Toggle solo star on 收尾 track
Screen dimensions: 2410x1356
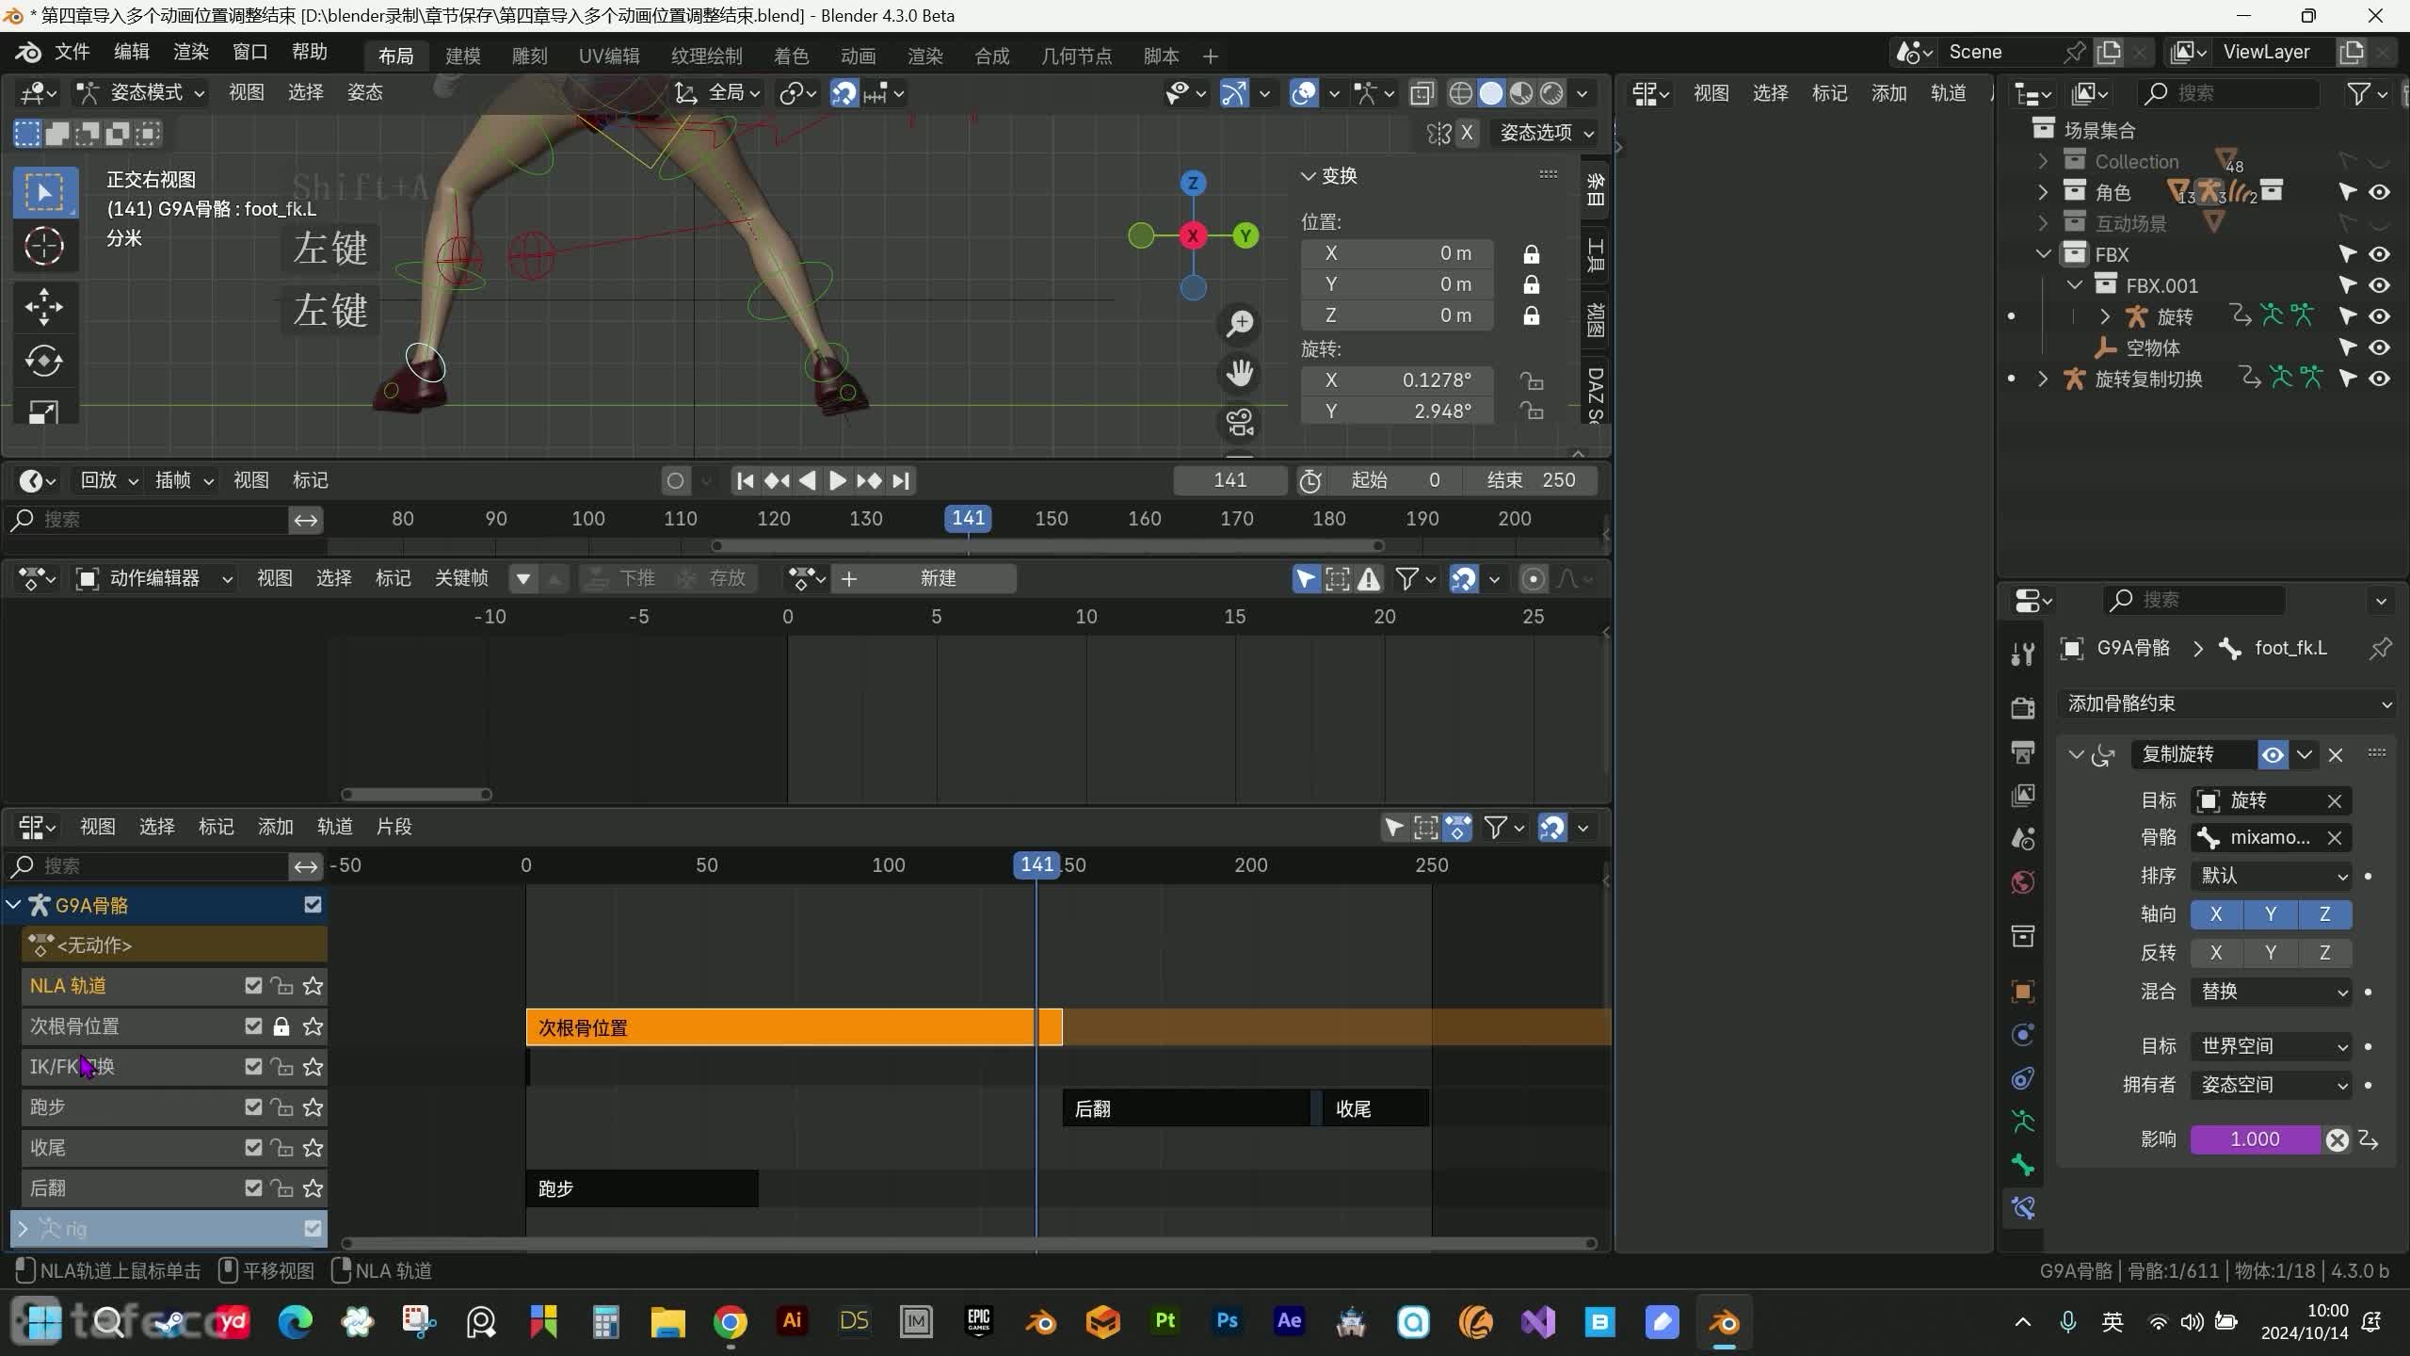pos(313,1148)
